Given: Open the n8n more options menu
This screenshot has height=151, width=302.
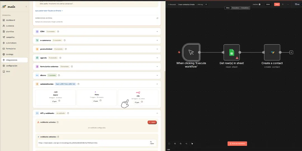Looking at the screenshot, I should pyautogui.click(x=288, y=4).
